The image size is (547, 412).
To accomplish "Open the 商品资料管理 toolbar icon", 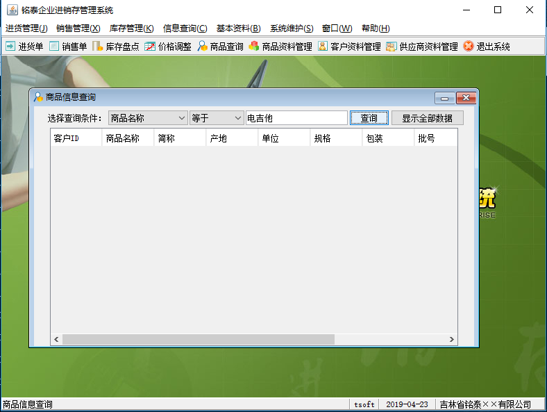I will (x=254, y=46).
